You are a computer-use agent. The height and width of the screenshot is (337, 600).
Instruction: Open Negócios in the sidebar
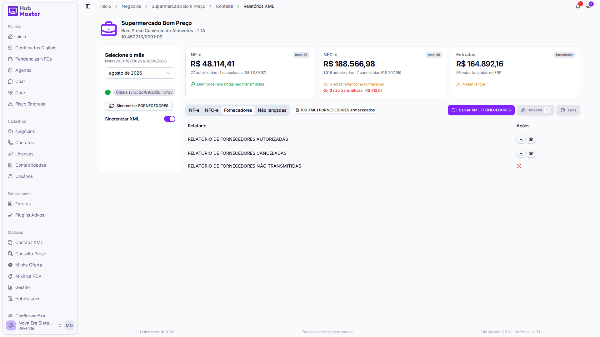(40, 131)
